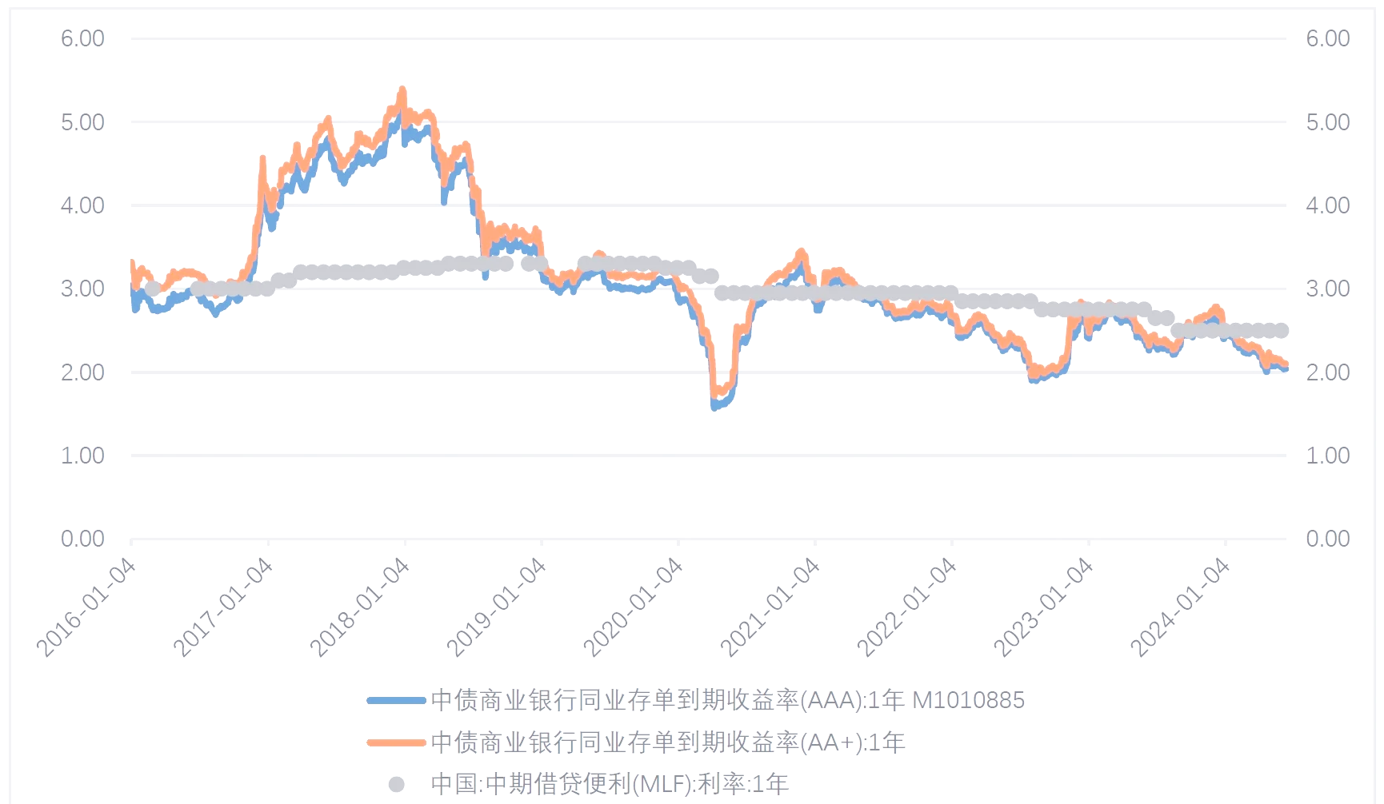
Task: Click the 0.00 label on left axis
Action: pyautogui.click(x=82, y=539)
